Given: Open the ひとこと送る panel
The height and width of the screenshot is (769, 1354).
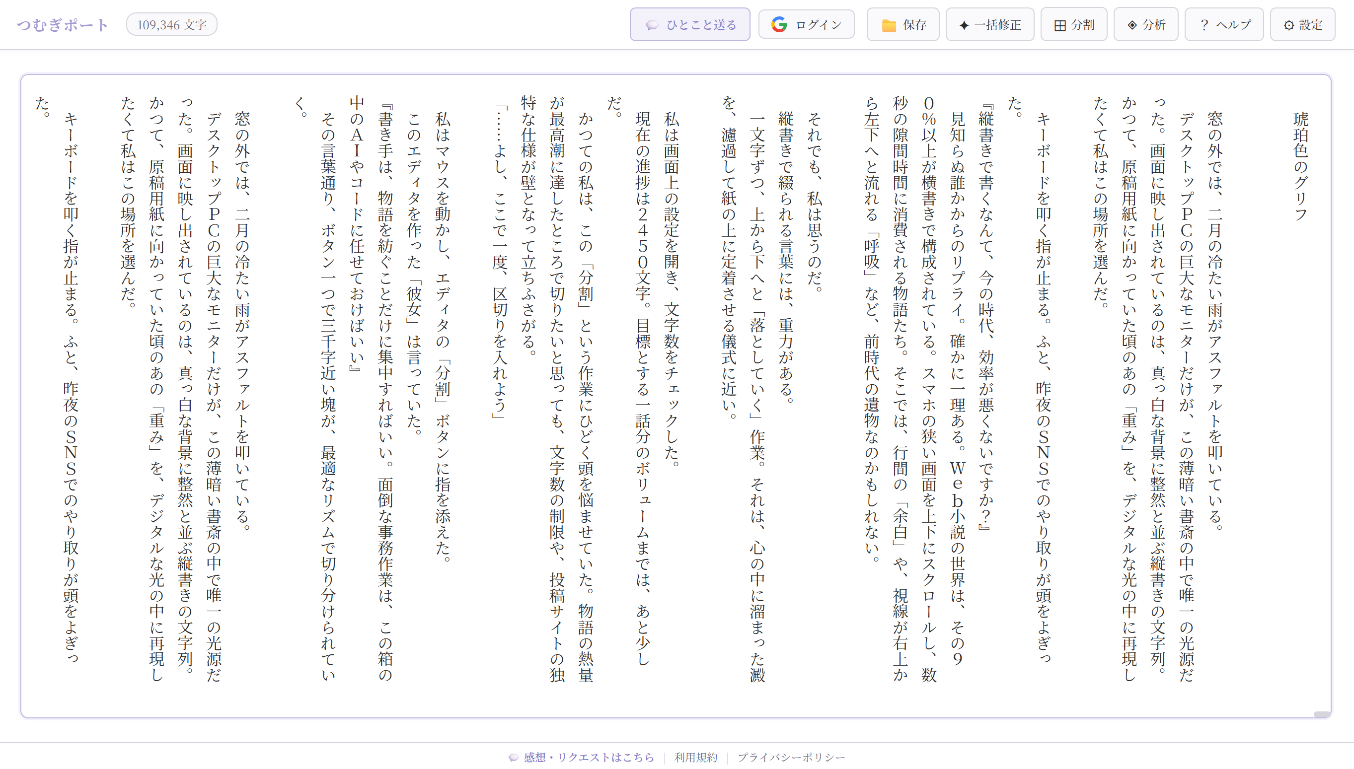Looking at the screenshot, I should point(689,24).
